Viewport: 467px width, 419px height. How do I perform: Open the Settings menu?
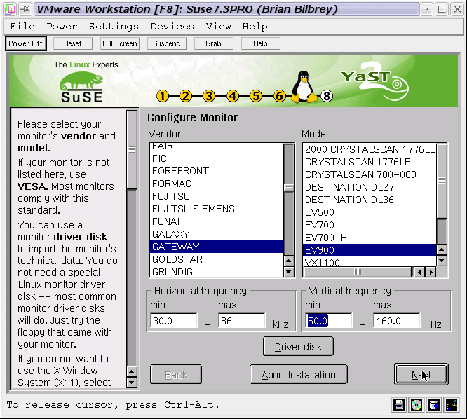click(114, 27)
